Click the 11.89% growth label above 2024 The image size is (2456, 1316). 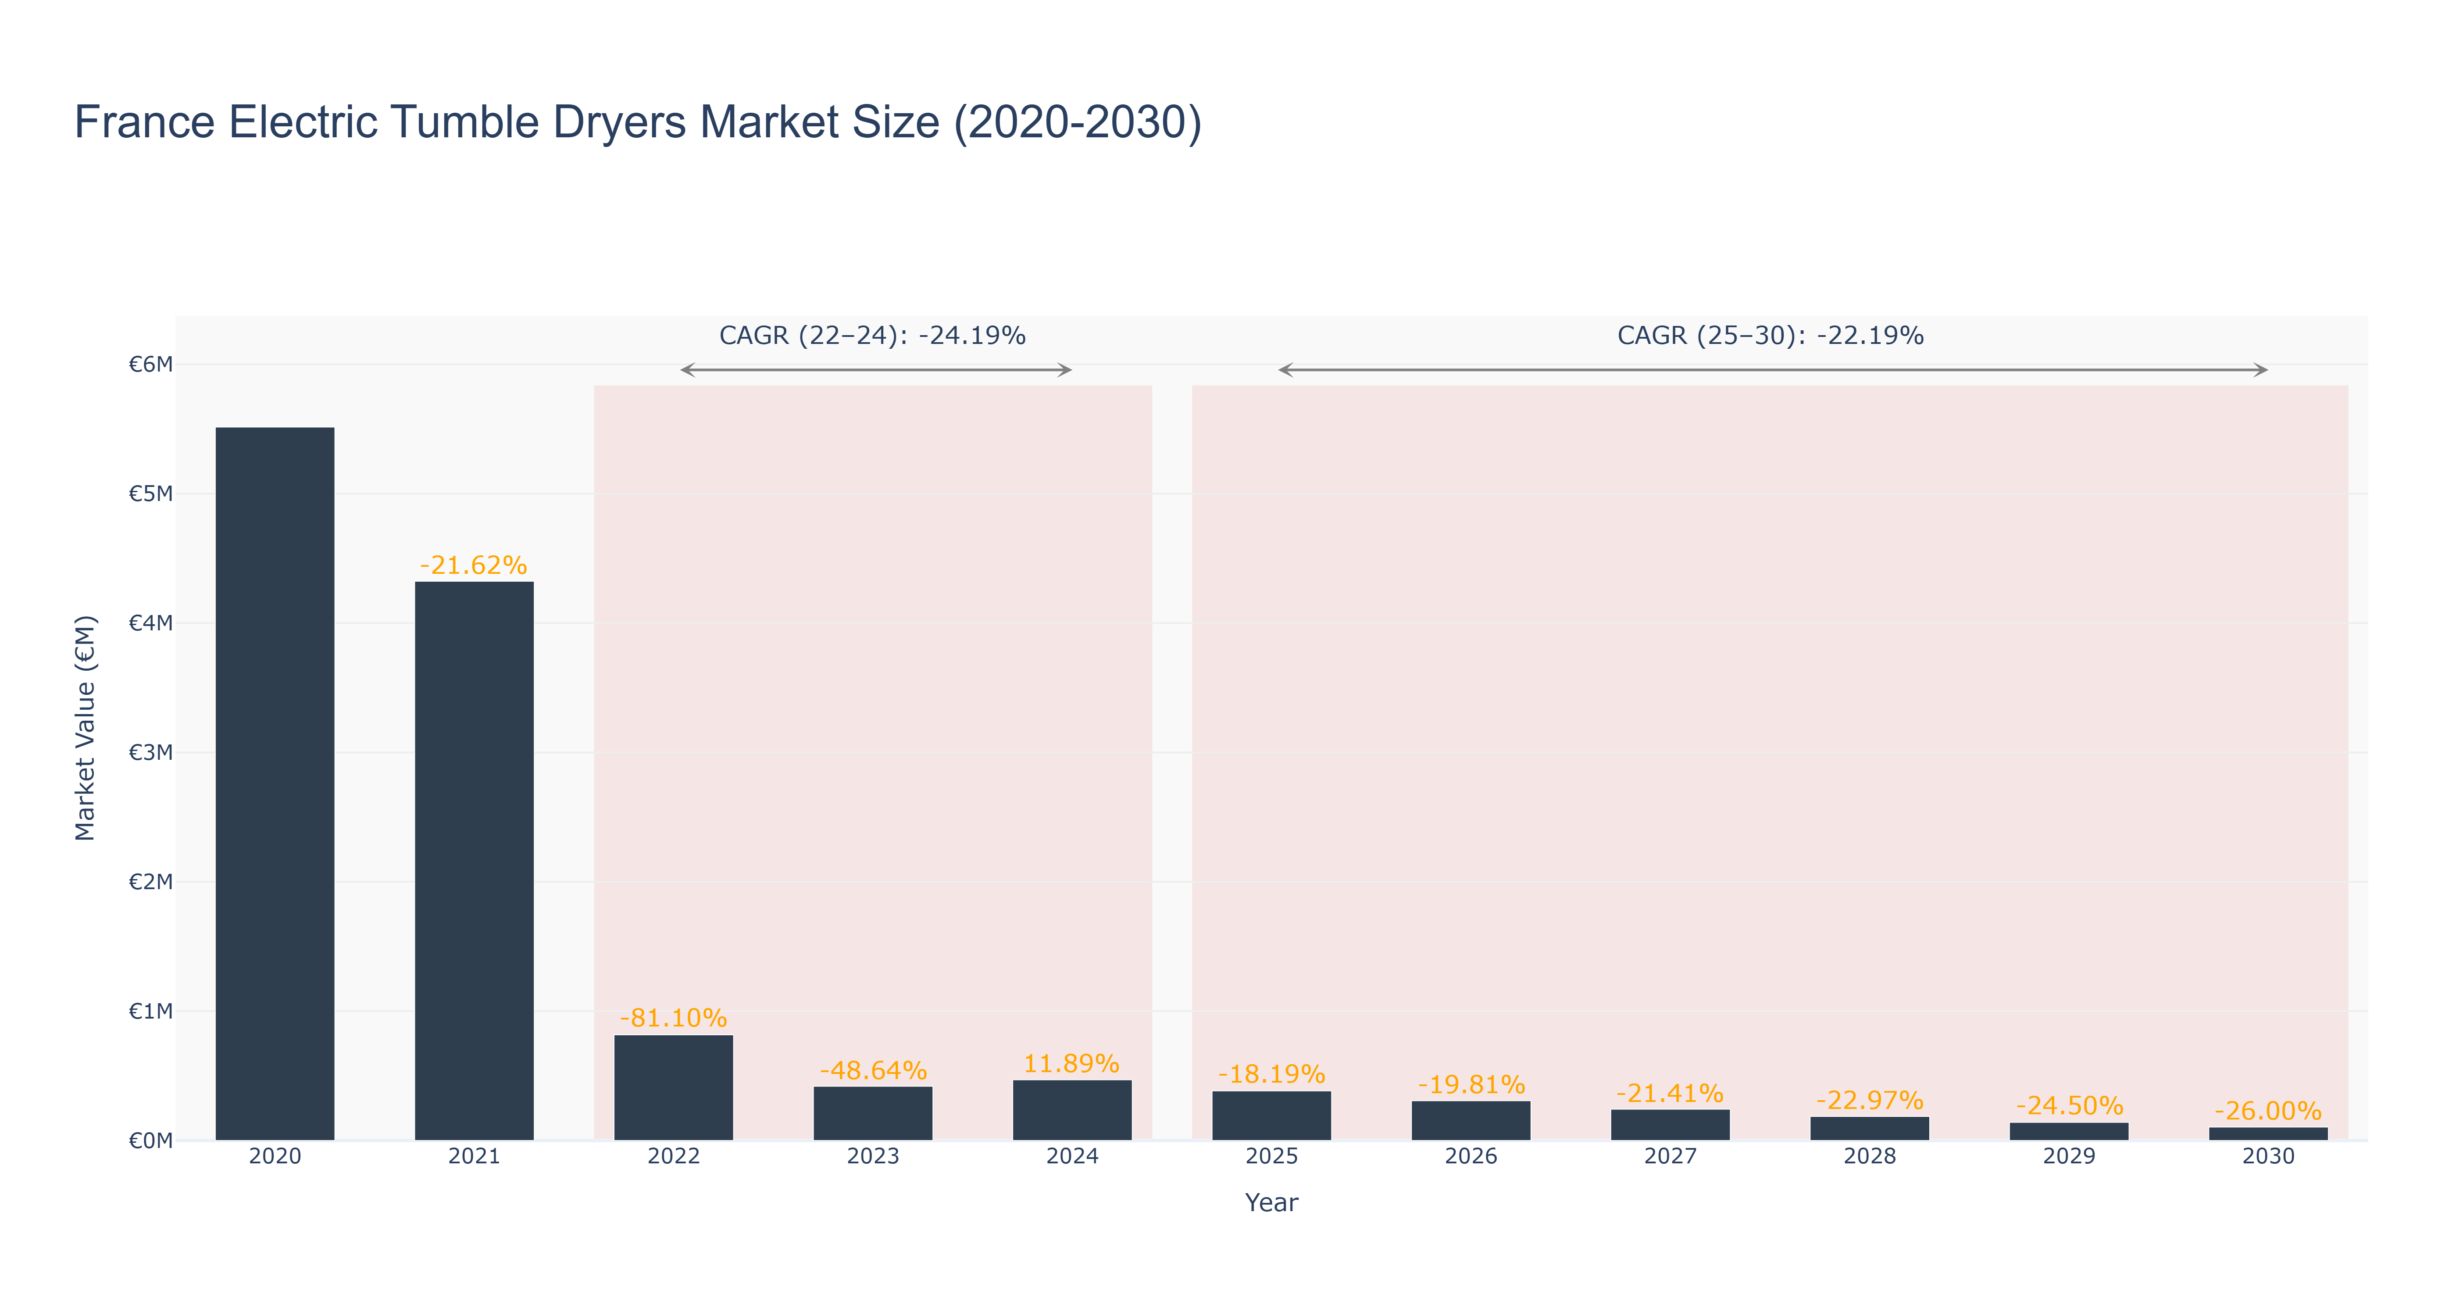point(1071,1063)
